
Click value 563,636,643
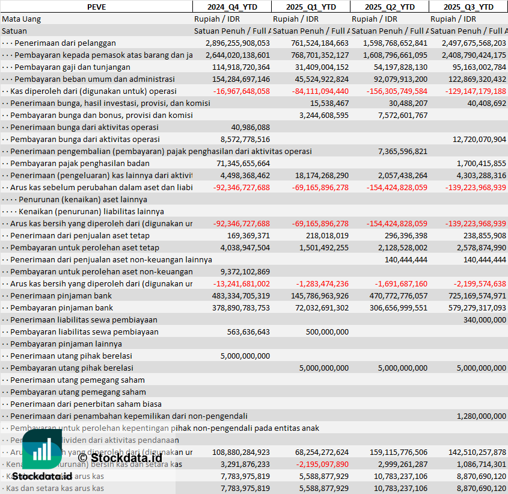coord(248,332)
